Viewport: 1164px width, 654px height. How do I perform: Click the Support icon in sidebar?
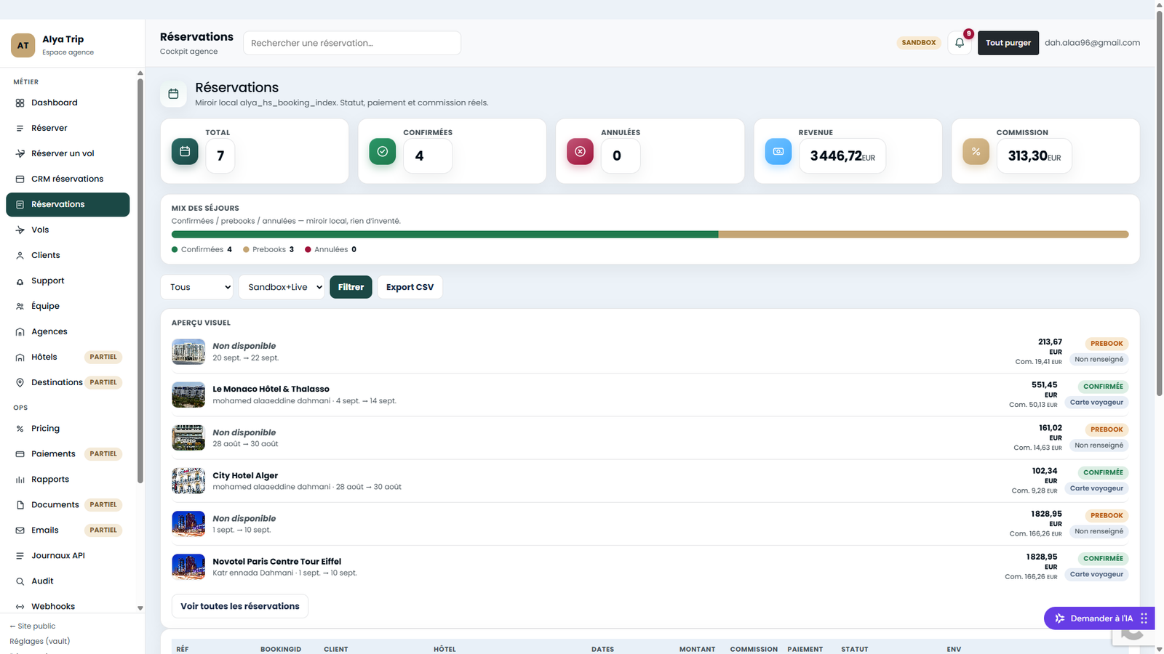20,280
